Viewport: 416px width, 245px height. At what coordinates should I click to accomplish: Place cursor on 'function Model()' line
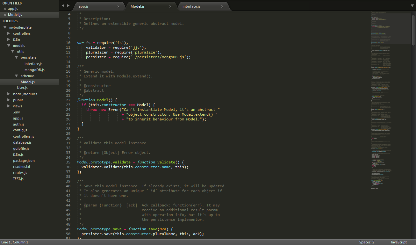pyautogui.click(x=97, y=100)
